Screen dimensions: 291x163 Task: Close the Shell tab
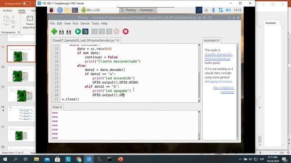pos(61,107)
